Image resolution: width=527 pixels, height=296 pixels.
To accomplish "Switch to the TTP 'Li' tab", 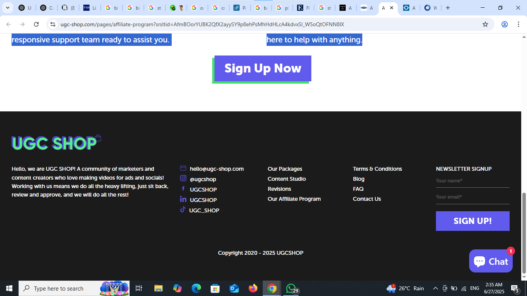I will pos(90,8).
